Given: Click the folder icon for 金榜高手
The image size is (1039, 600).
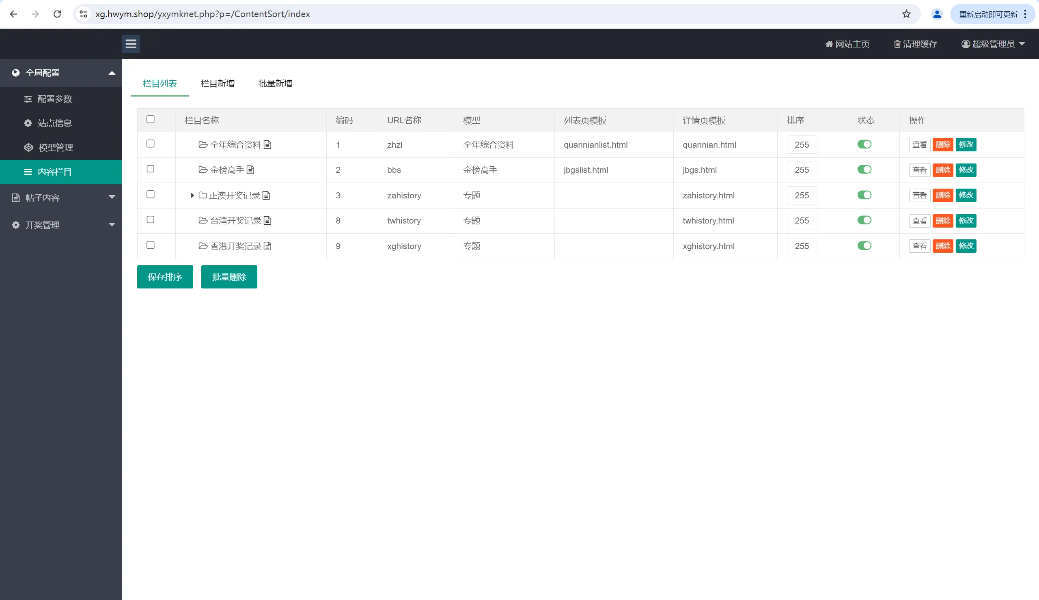Looking at the screenshot, I should tap(203, 170).
